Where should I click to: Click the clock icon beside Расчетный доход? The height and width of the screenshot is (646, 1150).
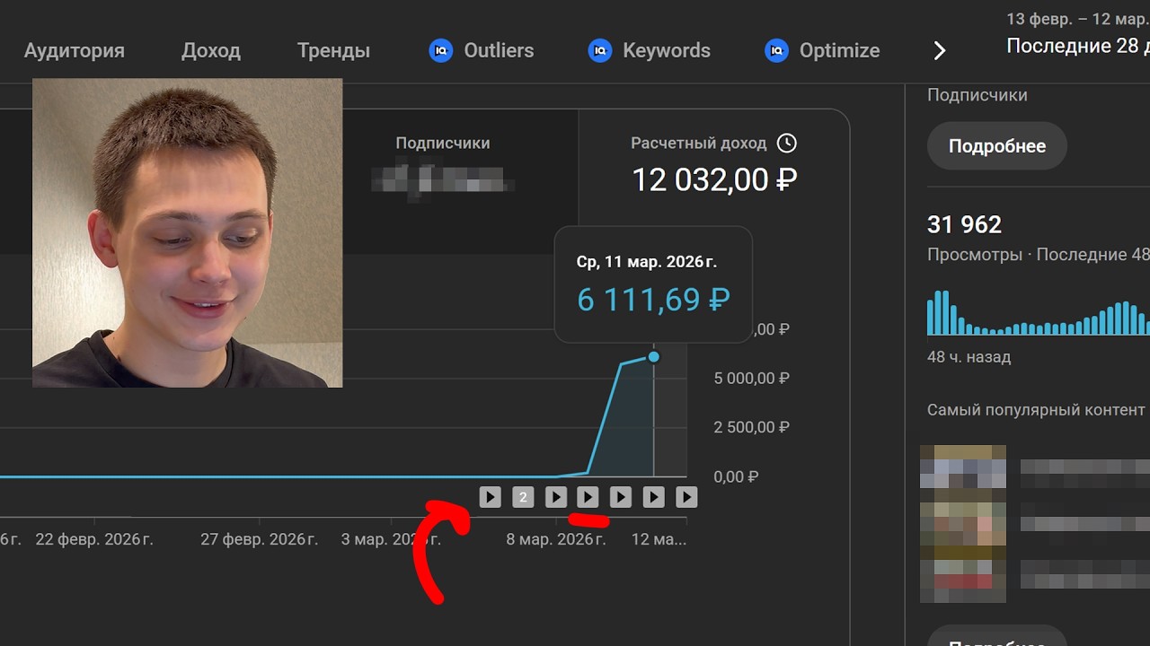[x=786, y=143]
